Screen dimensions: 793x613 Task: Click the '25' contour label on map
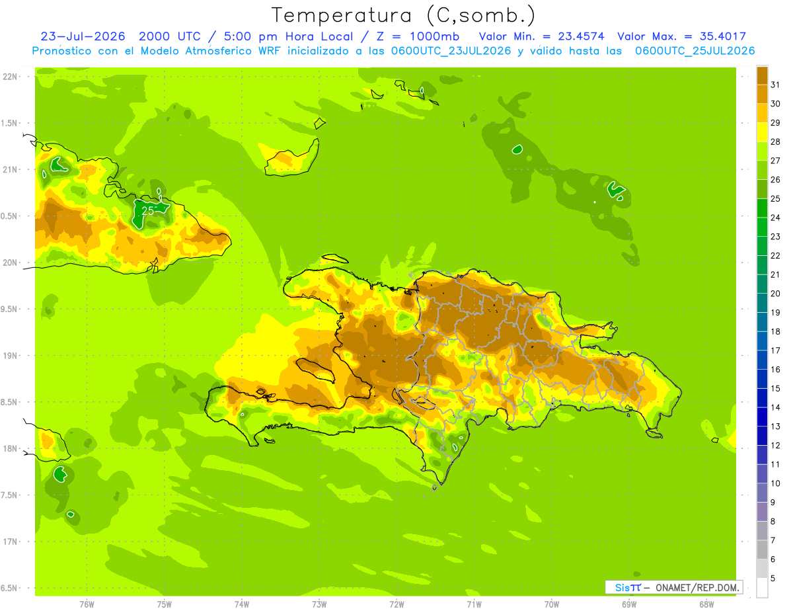click(149, 210)
